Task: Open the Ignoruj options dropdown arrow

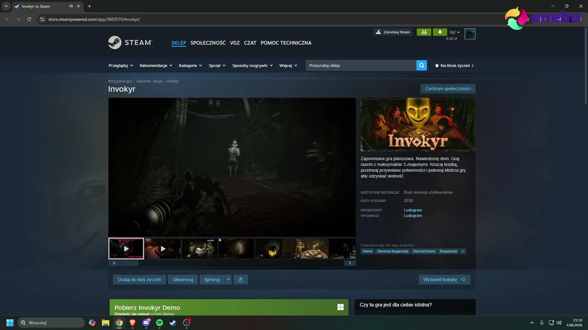Action: tap(228, 280)
